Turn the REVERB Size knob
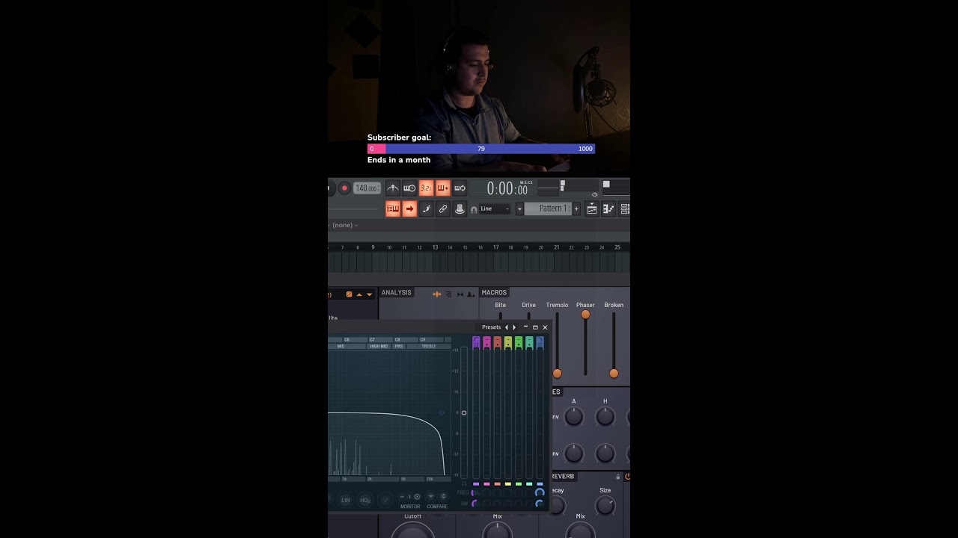Image resolution: width=958 pixels, height=538 pixels. coord(605,507)
